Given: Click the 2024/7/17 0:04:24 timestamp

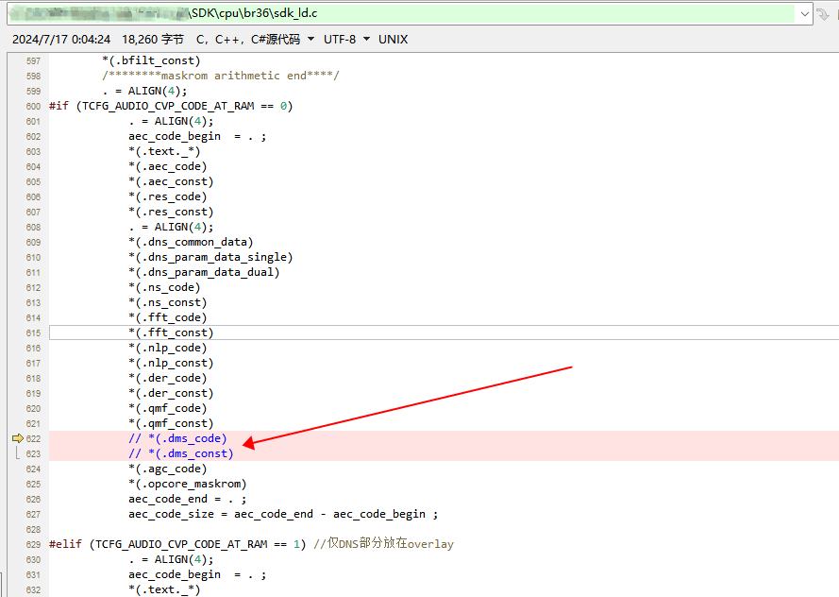Looking at the screenshot, I should tap(61, 39).
